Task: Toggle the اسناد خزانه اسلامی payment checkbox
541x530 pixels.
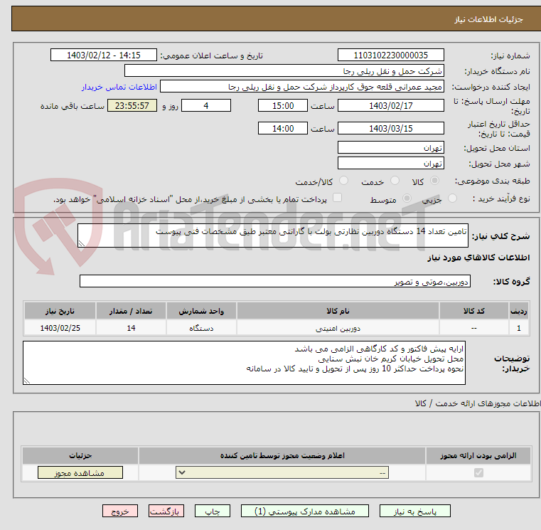Action: click(x=337, y=198)
